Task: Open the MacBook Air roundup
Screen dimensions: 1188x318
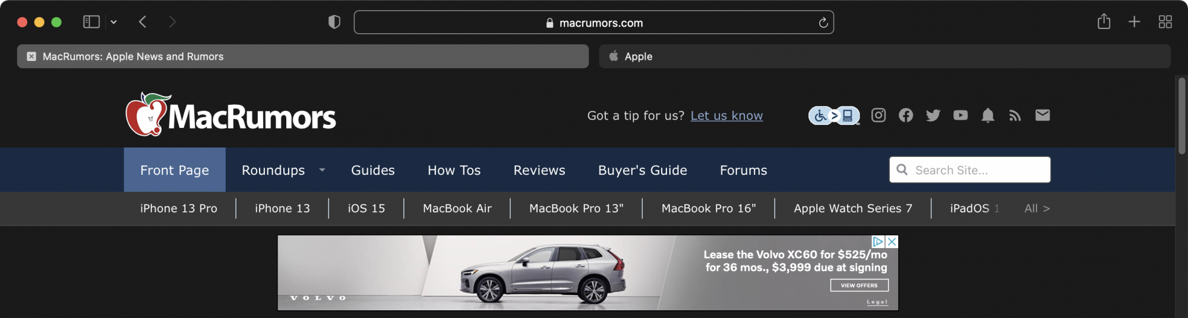Action: point(457,208)
